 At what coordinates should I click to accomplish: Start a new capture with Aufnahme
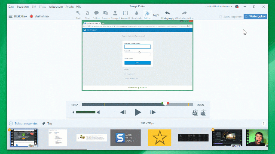coord(39,16)
